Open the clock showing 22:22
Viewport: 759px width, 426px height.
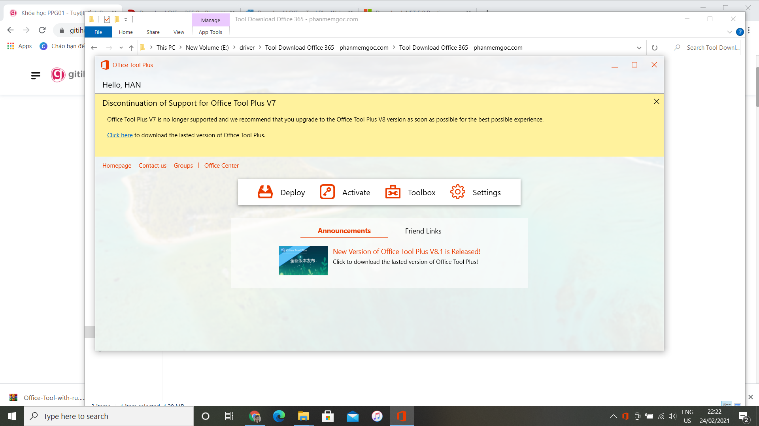(714, 416)
